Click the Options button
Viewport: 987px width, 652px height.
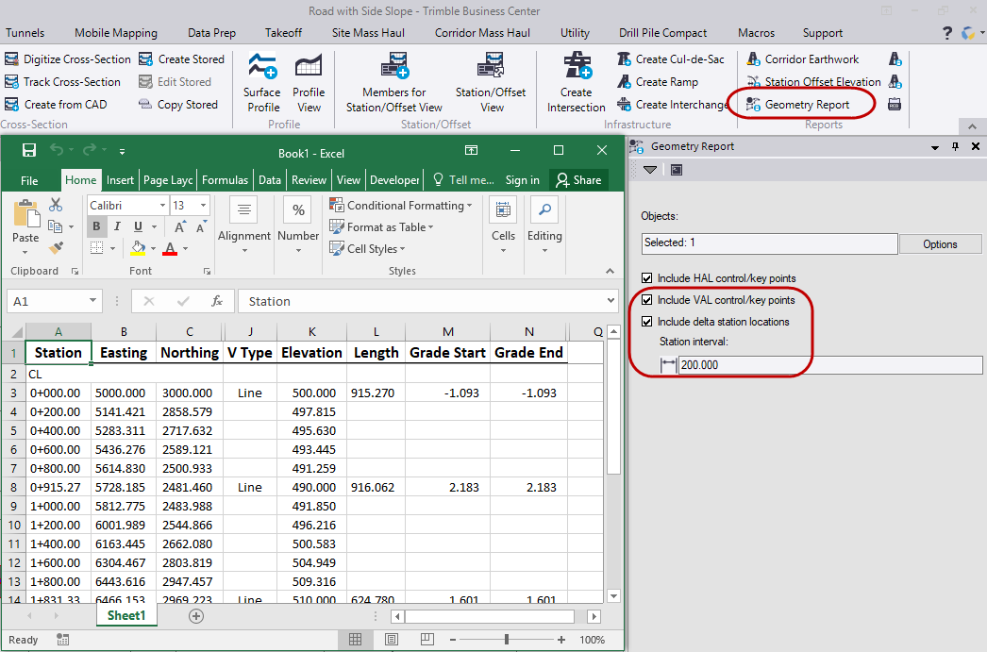tap(940, 244)
